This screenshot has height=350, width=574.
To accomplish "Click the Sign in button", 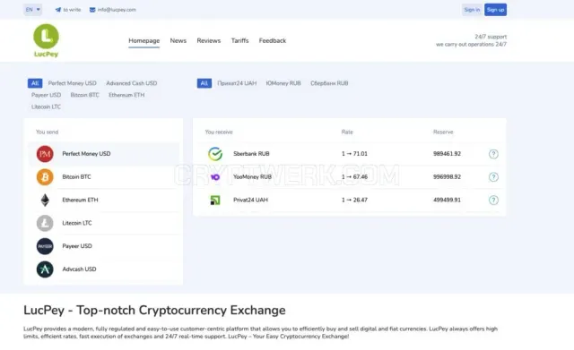I will pos(472,10).
